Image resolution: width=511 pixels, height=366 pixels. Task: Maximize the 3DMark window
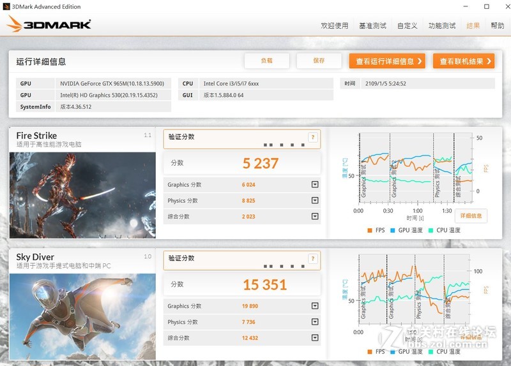487,6
